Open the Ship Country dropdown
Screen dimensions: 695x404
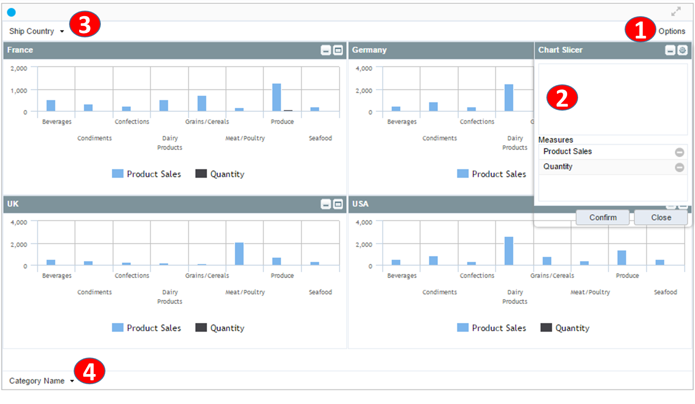(x=37, y=31)
